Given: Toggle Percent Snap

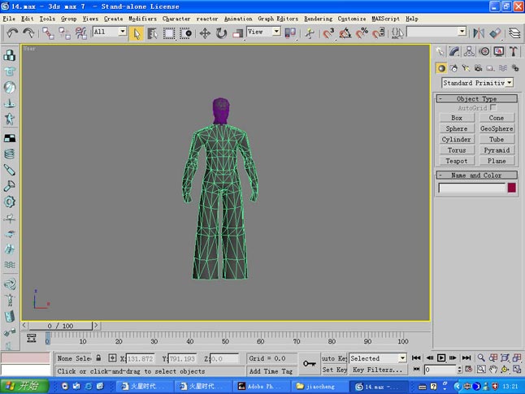Looking at the screenshot, I should click(x=362, y=33).
